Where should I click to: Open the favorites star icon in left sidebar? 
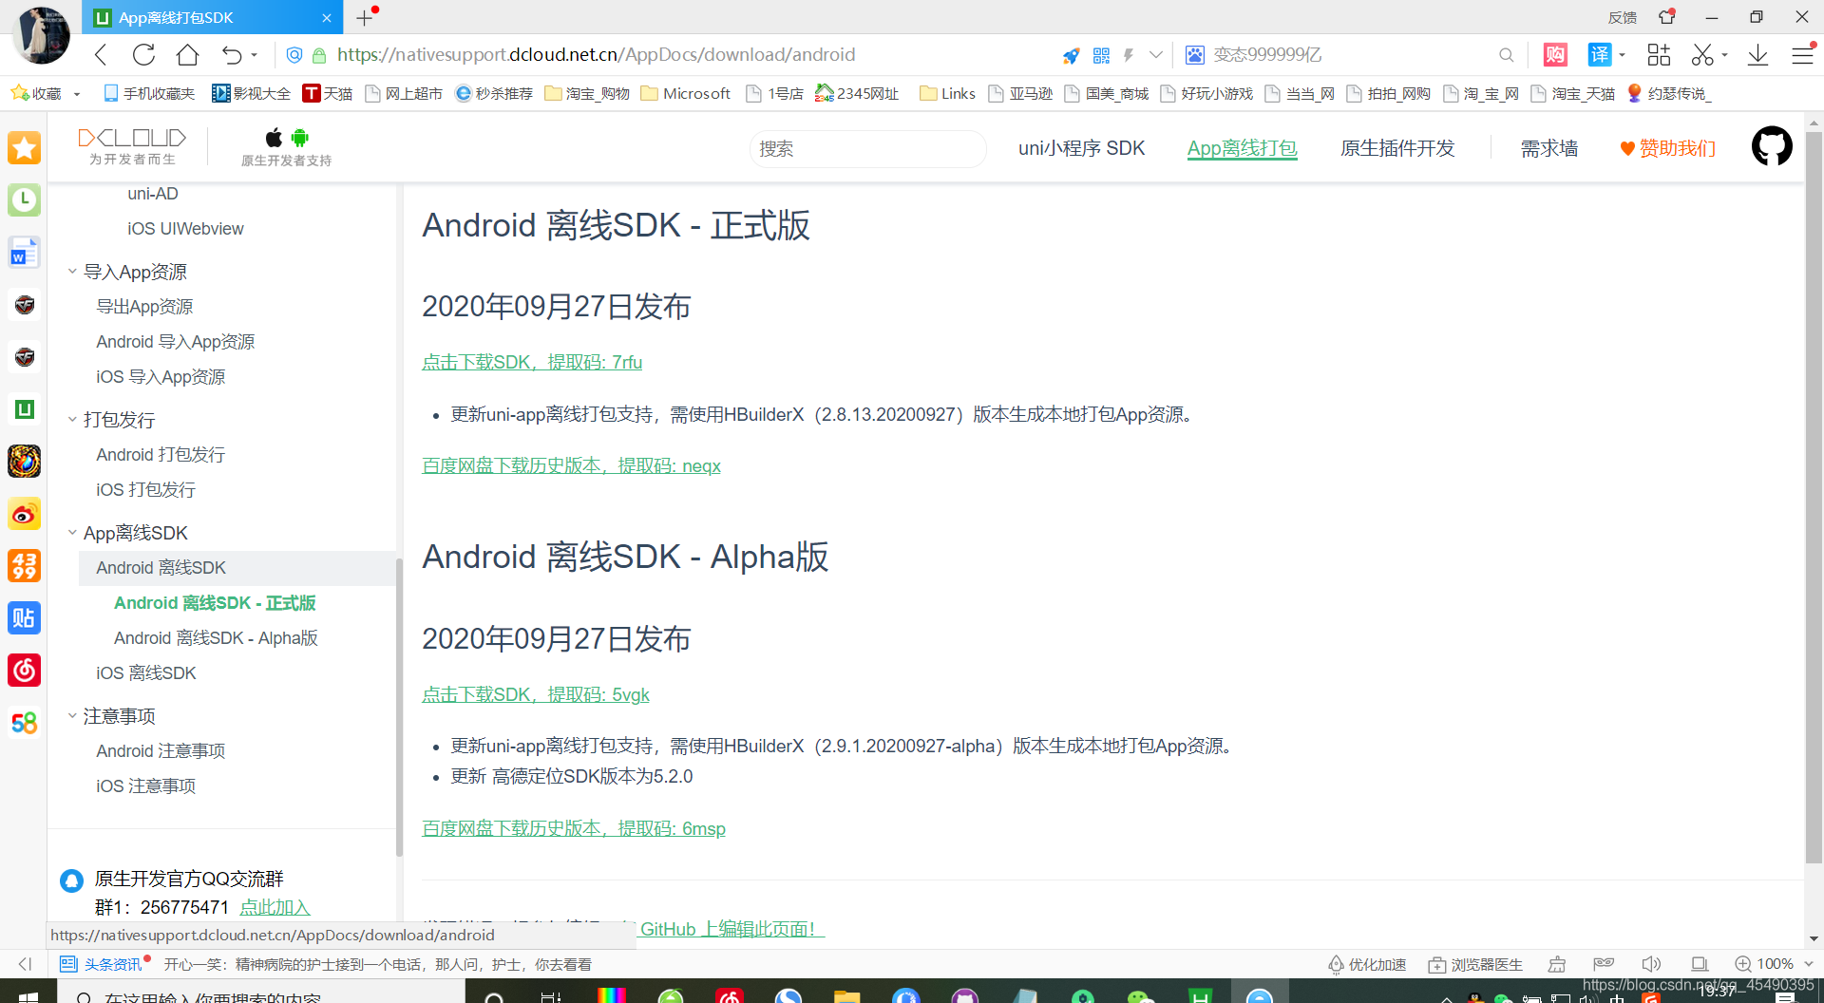coord(25,148)
